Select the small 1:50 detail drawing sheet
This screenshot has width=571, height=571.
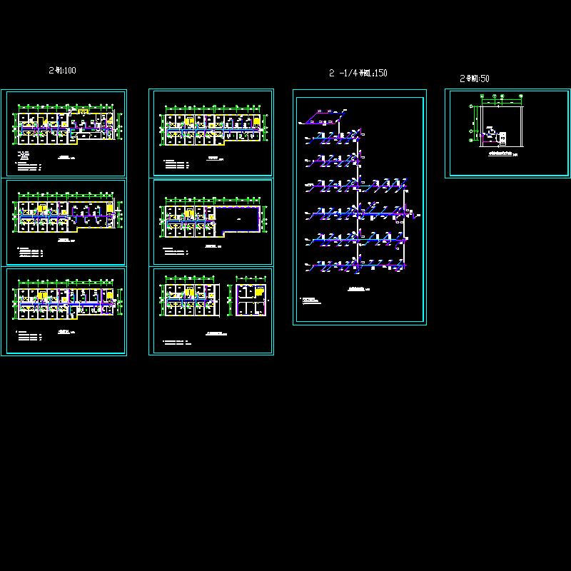(x=507, y=133)
